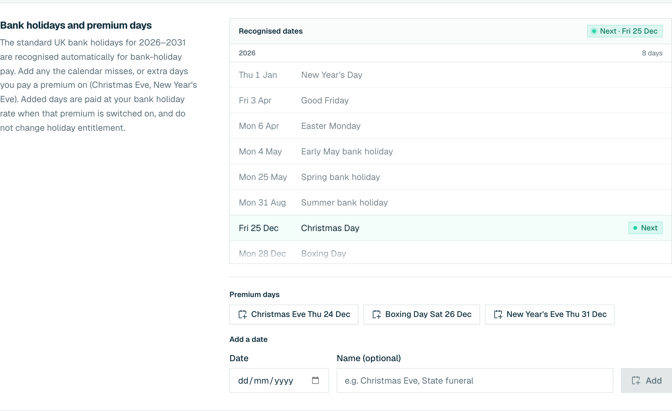Click the 'Mon 31 Aug' date cell
The image size is (672, 411).
[x=262, y=203]
